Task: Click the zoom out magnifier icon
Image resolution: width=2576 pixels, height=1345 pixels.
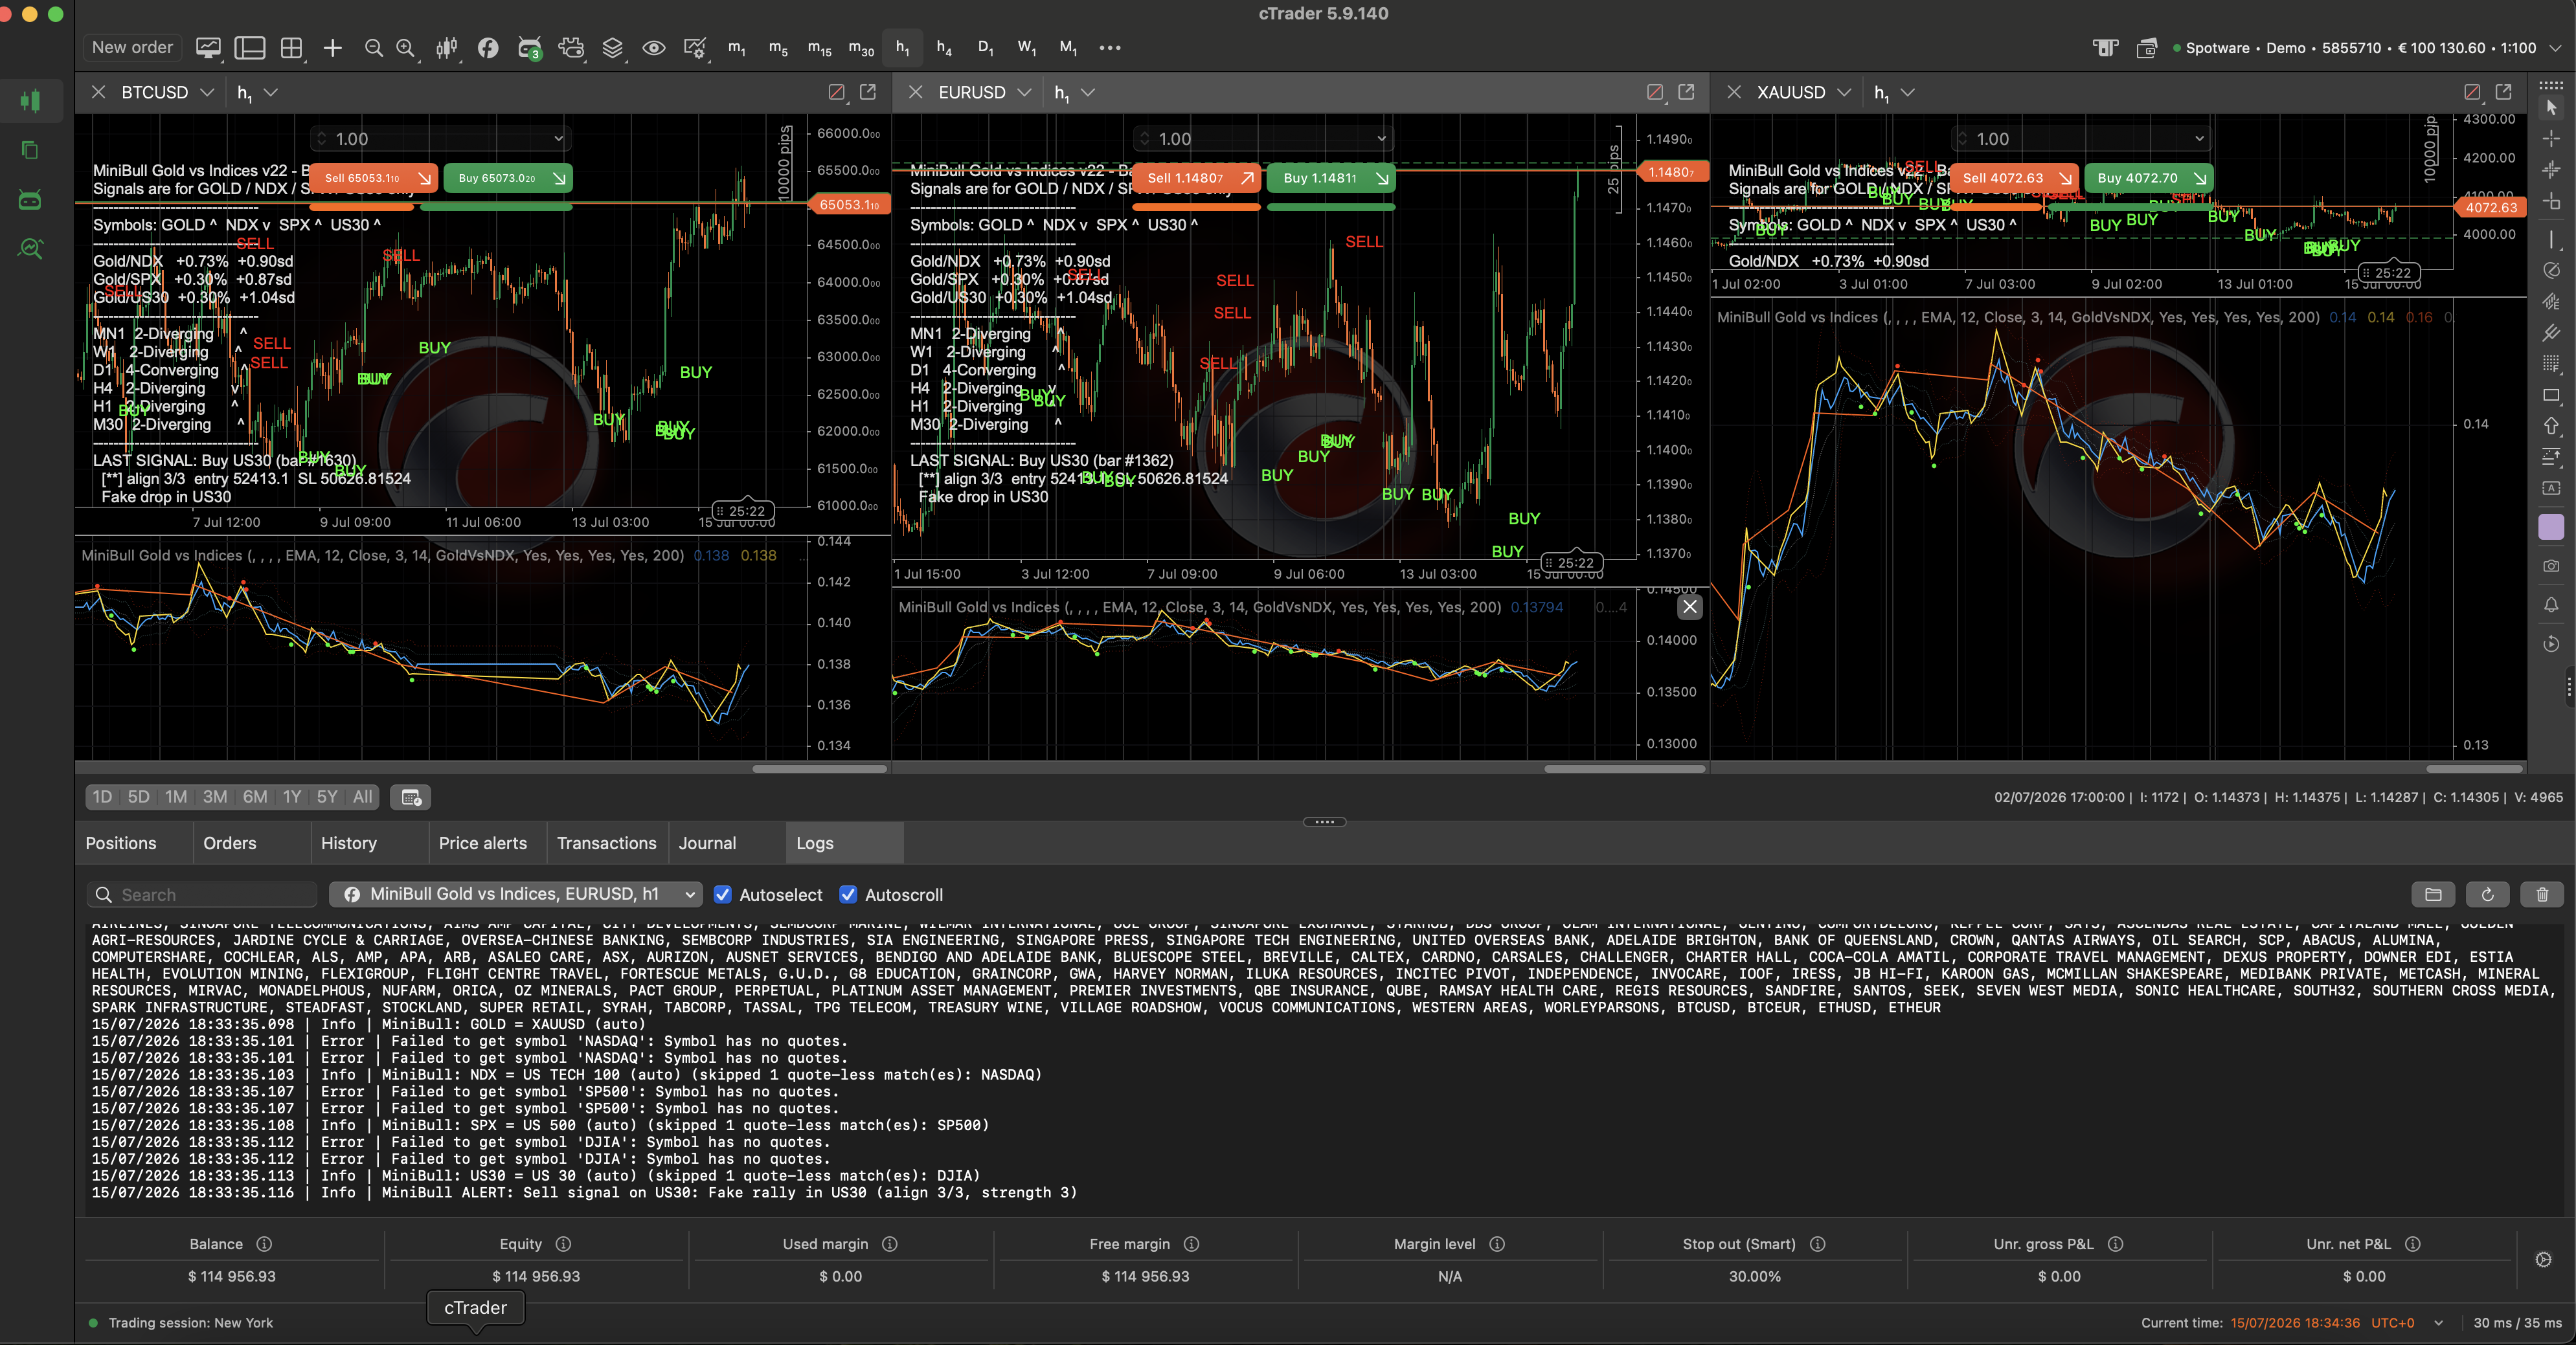Action: point(373,48)
